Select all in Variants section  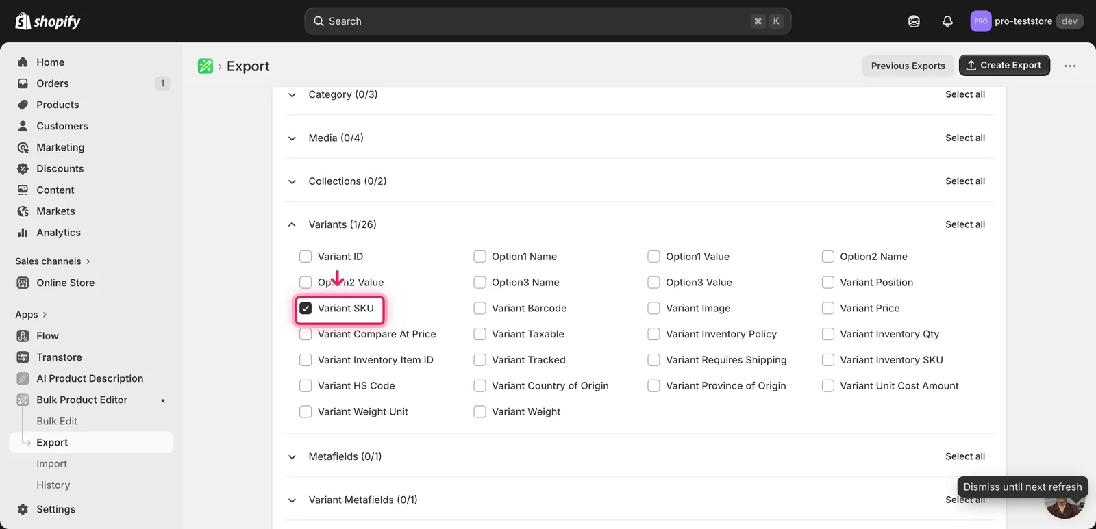click(965, 224)
